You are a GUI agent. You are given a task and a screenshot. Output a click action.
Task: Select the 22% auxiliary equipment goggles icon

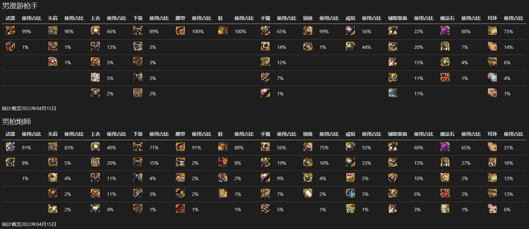click(x=393, y=31)
